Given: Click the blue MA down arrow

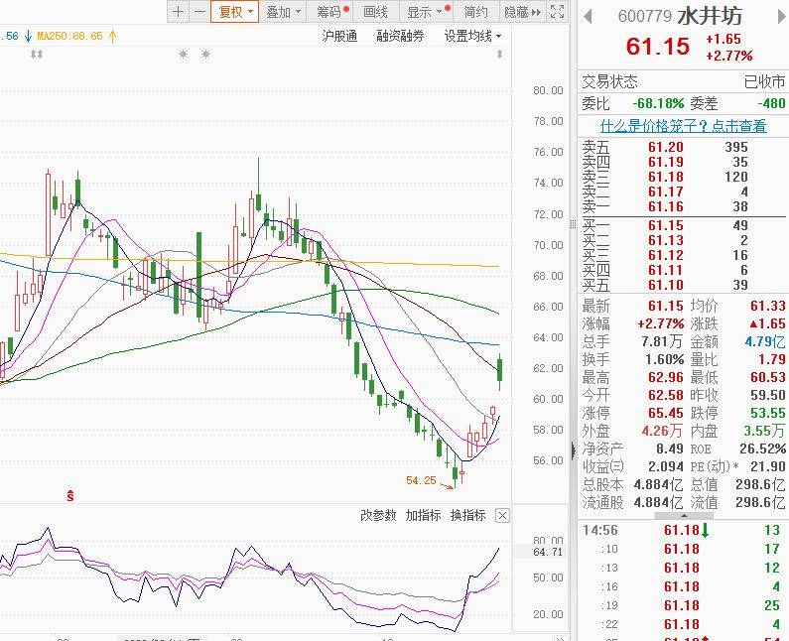Looking at the screenshot, I should (26, 36).
